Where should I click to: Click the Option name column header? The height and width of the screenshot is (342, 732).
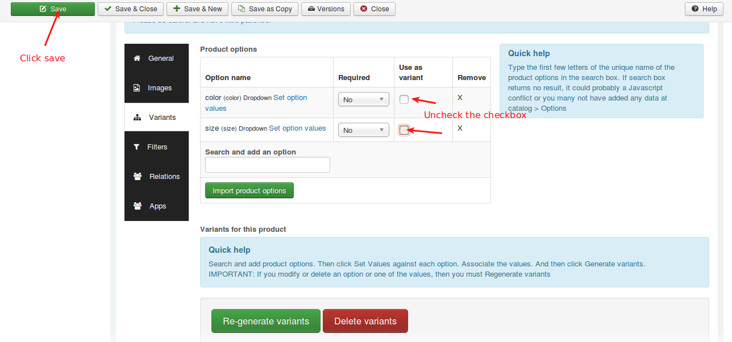coord(228,78)
